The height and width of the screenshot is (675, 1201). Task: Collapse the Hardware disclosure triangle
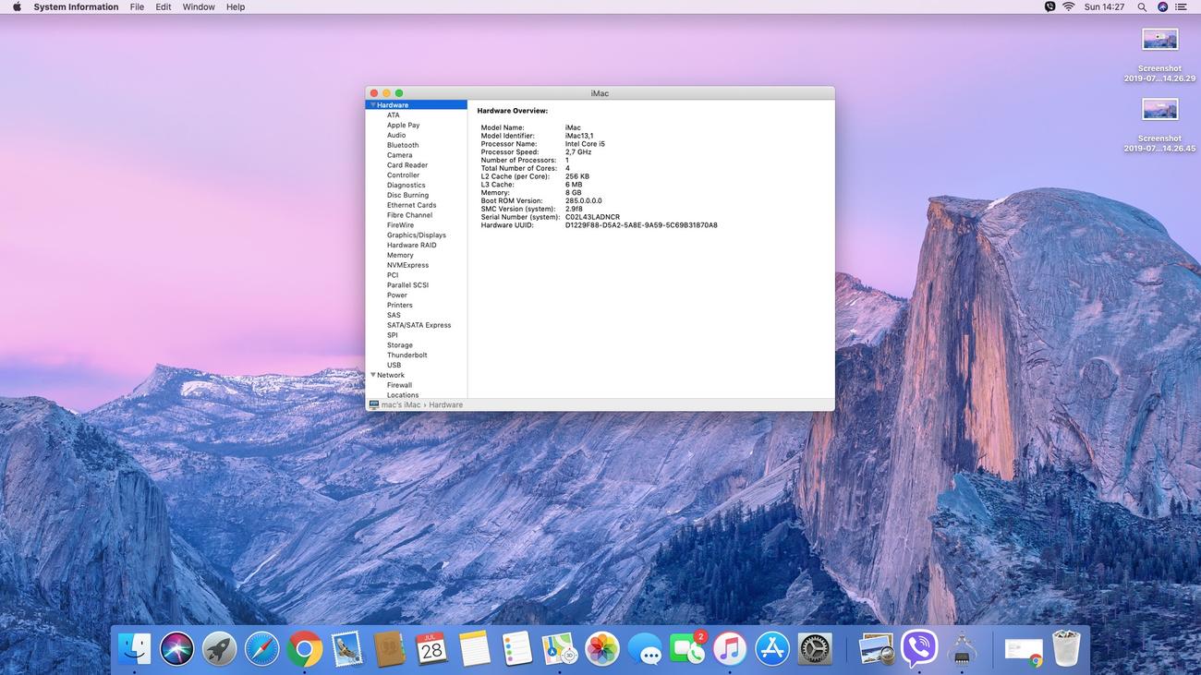(372, 105)
